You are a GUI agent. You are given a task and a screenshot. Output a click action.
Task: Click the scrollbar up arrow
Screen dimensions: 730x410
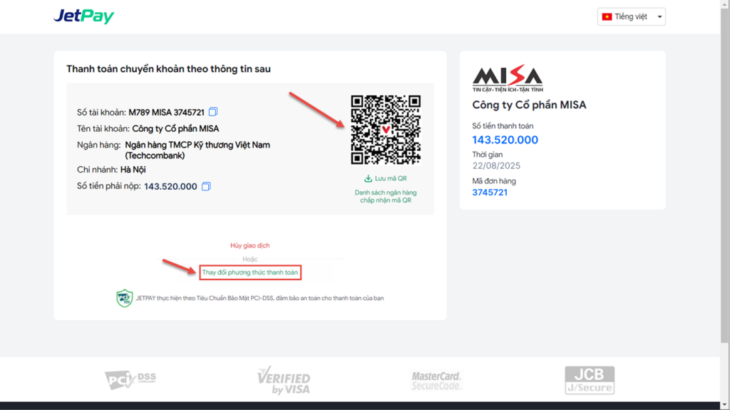(x=725, y=4)
